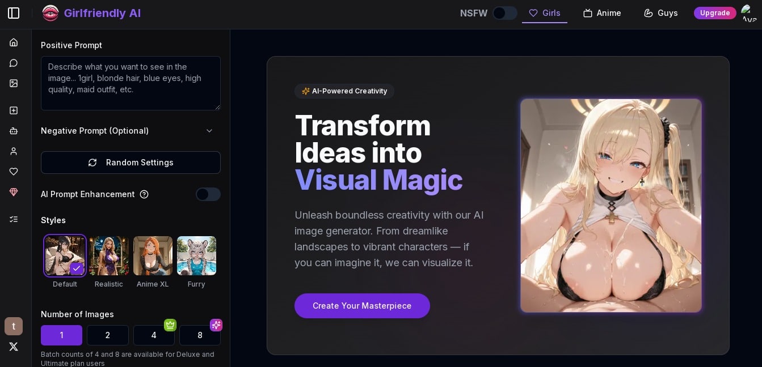The height and width of the screenshot is (367, 762).
Task: Toggle the NSFW switch
Action: click(x=504, y=13)
